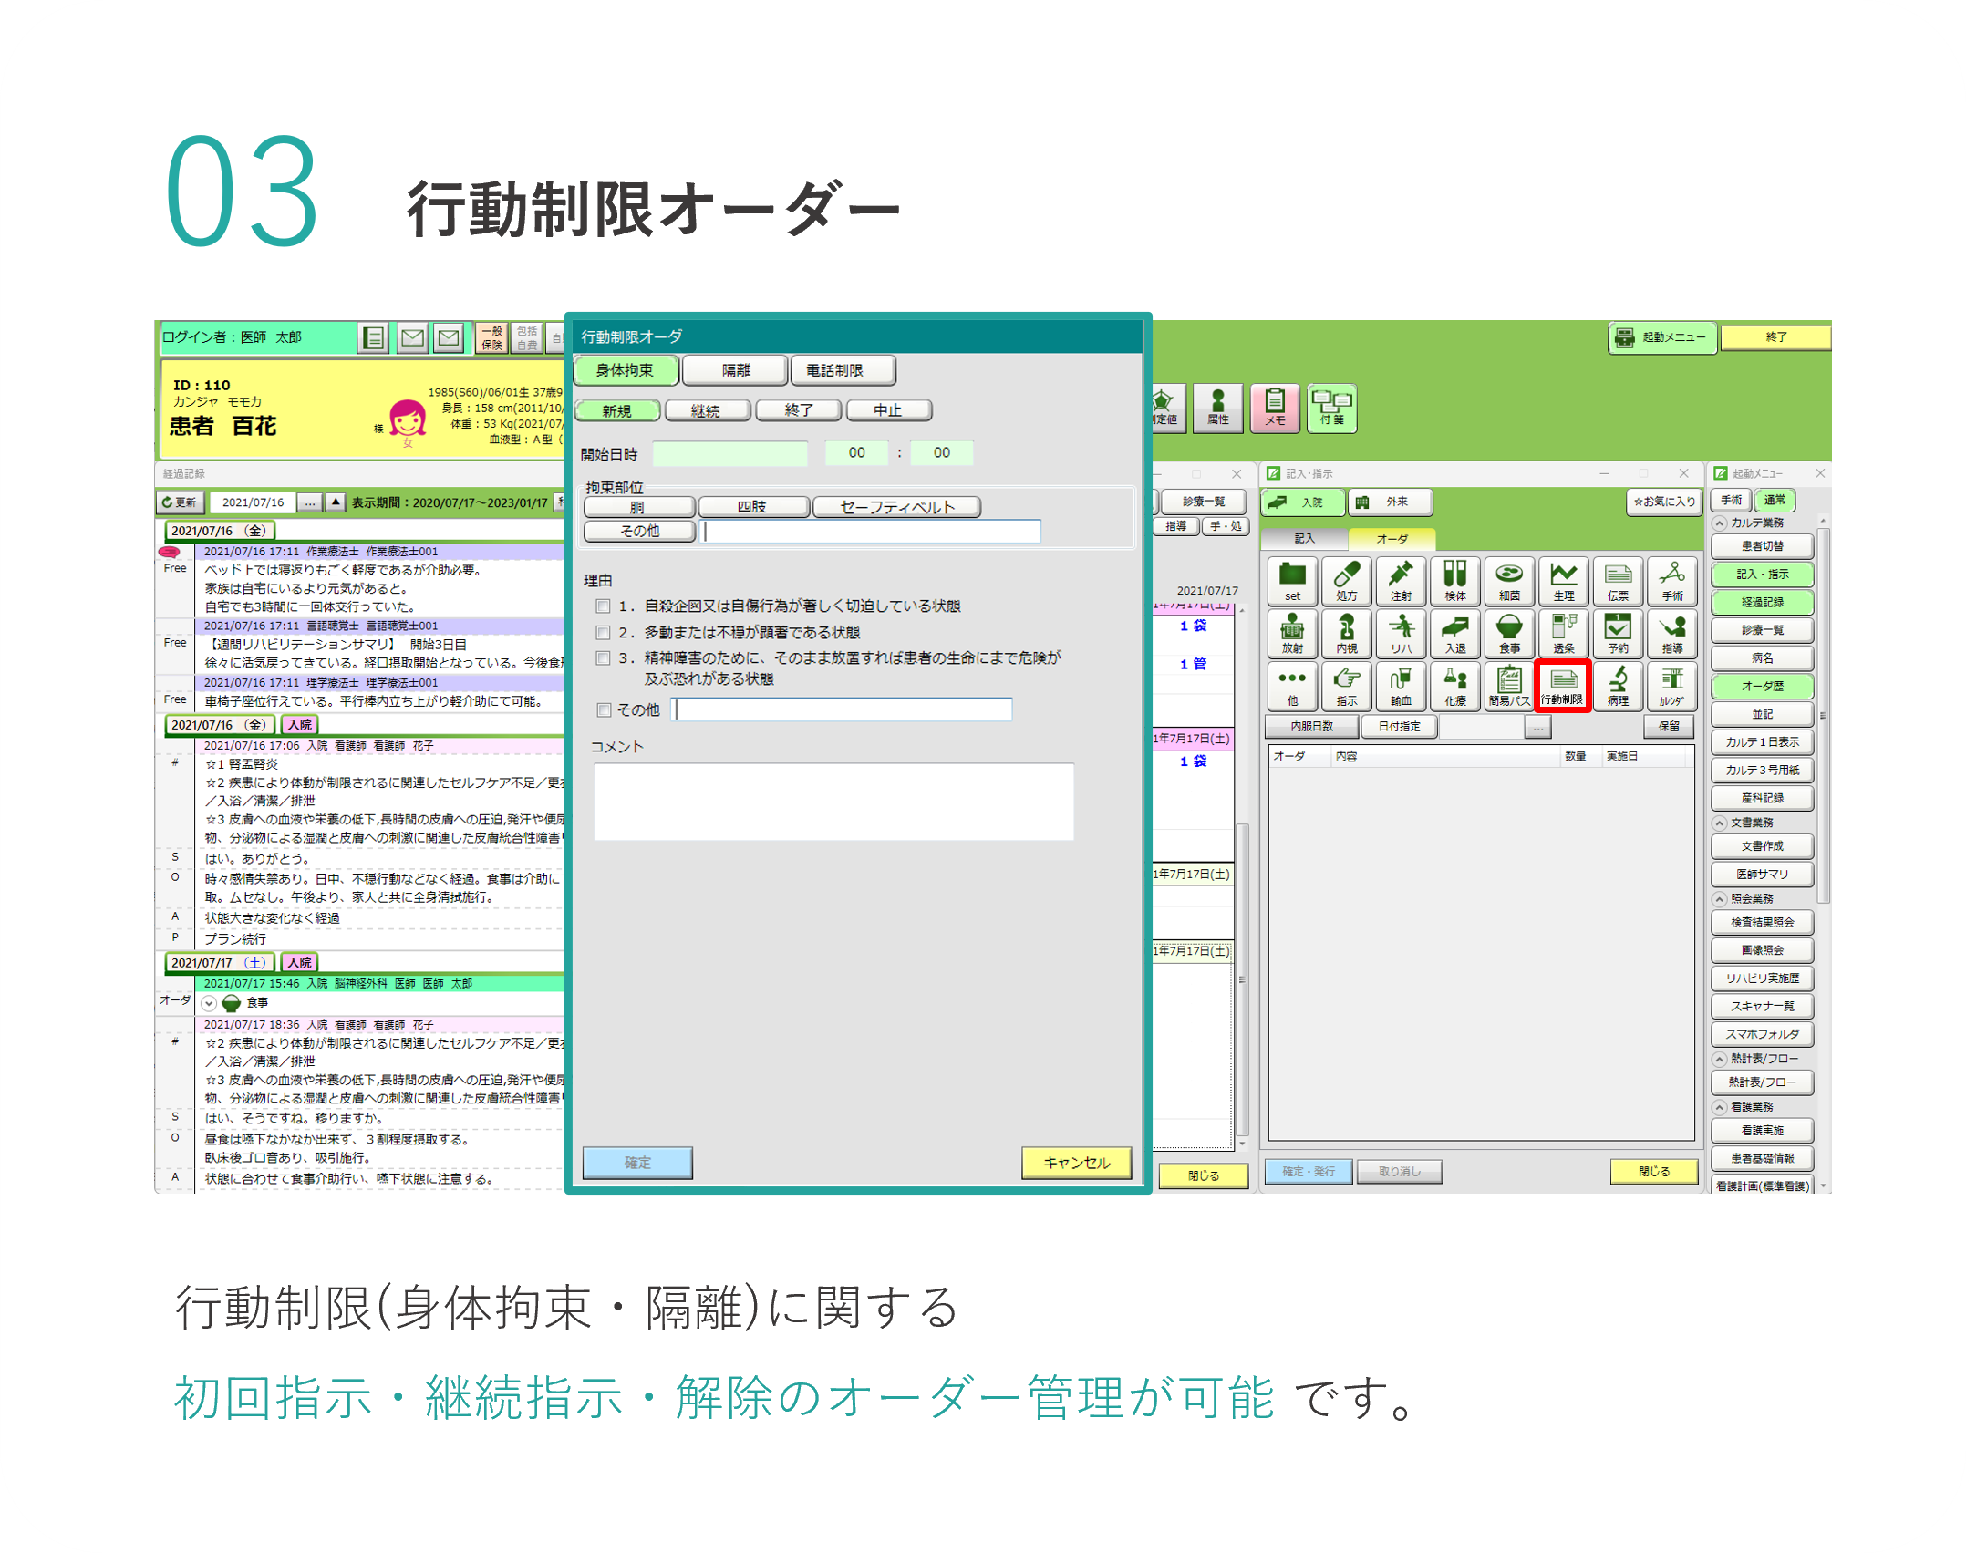
Task: Open the 予約 reservation order icon
Action: tap(1618, 634)
